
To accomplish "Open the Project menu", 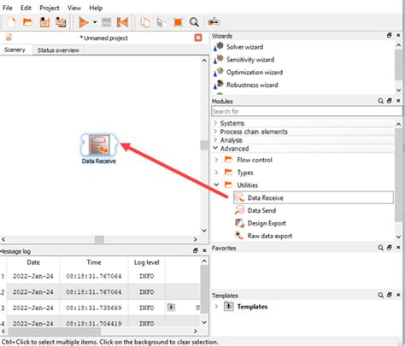I will (x=50, y=8).
